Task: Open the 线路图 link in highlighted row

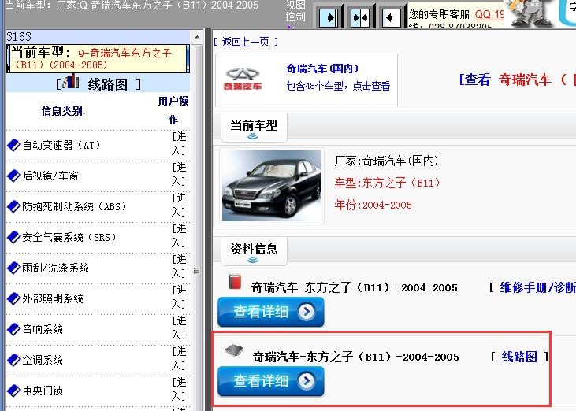Action: [x=519, y=357]
